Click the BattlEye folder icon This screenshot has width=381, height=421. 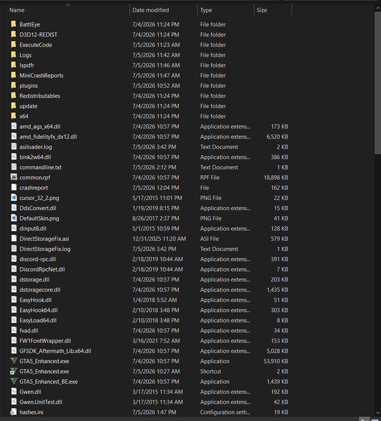(13, 24)
